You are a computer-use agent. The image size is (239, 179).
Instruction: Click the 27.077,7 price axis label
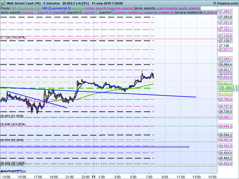pos(226,50)
